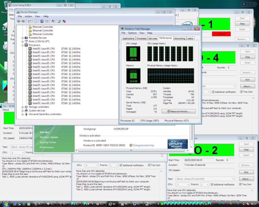Screen dimensions: 259x207
Task: Select the Universal Serial Bus controllers icon
Action: click(x=26, y=114)
